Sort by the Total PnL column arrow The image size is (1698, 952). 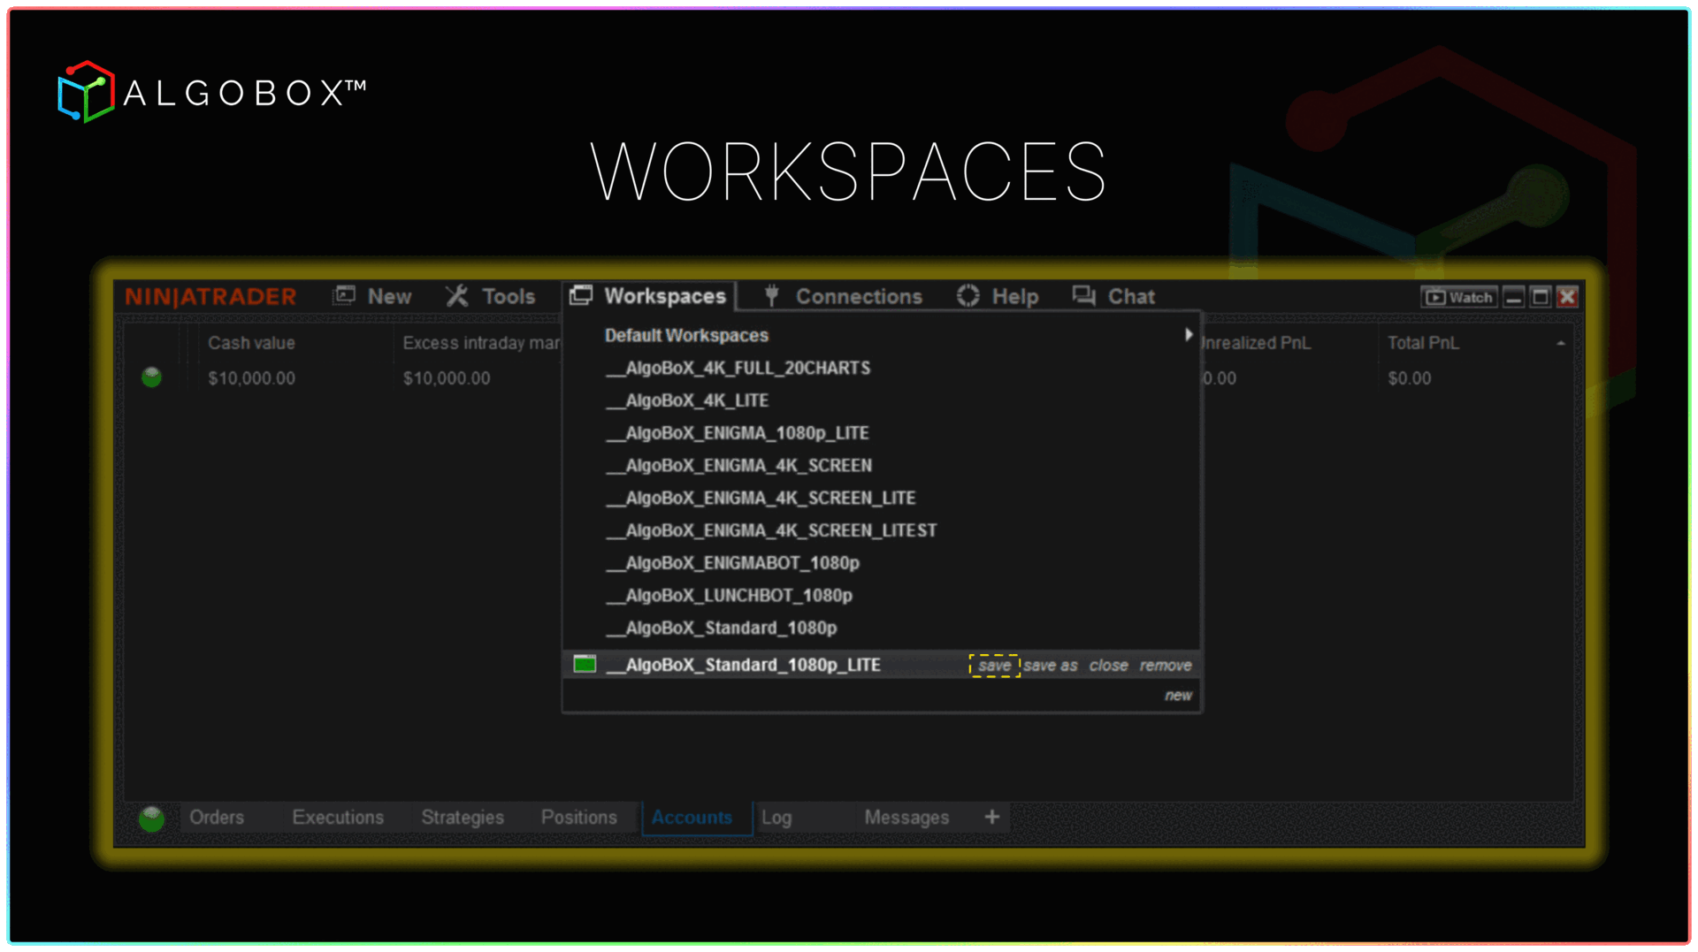pyautogui.click(x=1561, y=343)
